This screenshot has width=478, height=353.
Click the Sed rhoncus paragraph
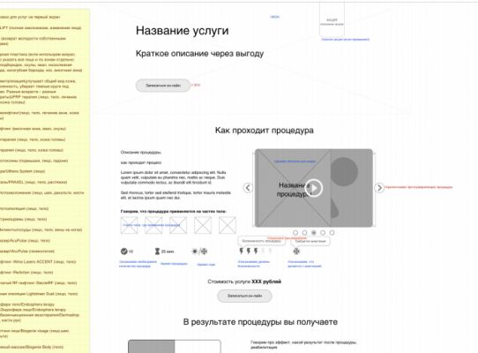point(176,195)
